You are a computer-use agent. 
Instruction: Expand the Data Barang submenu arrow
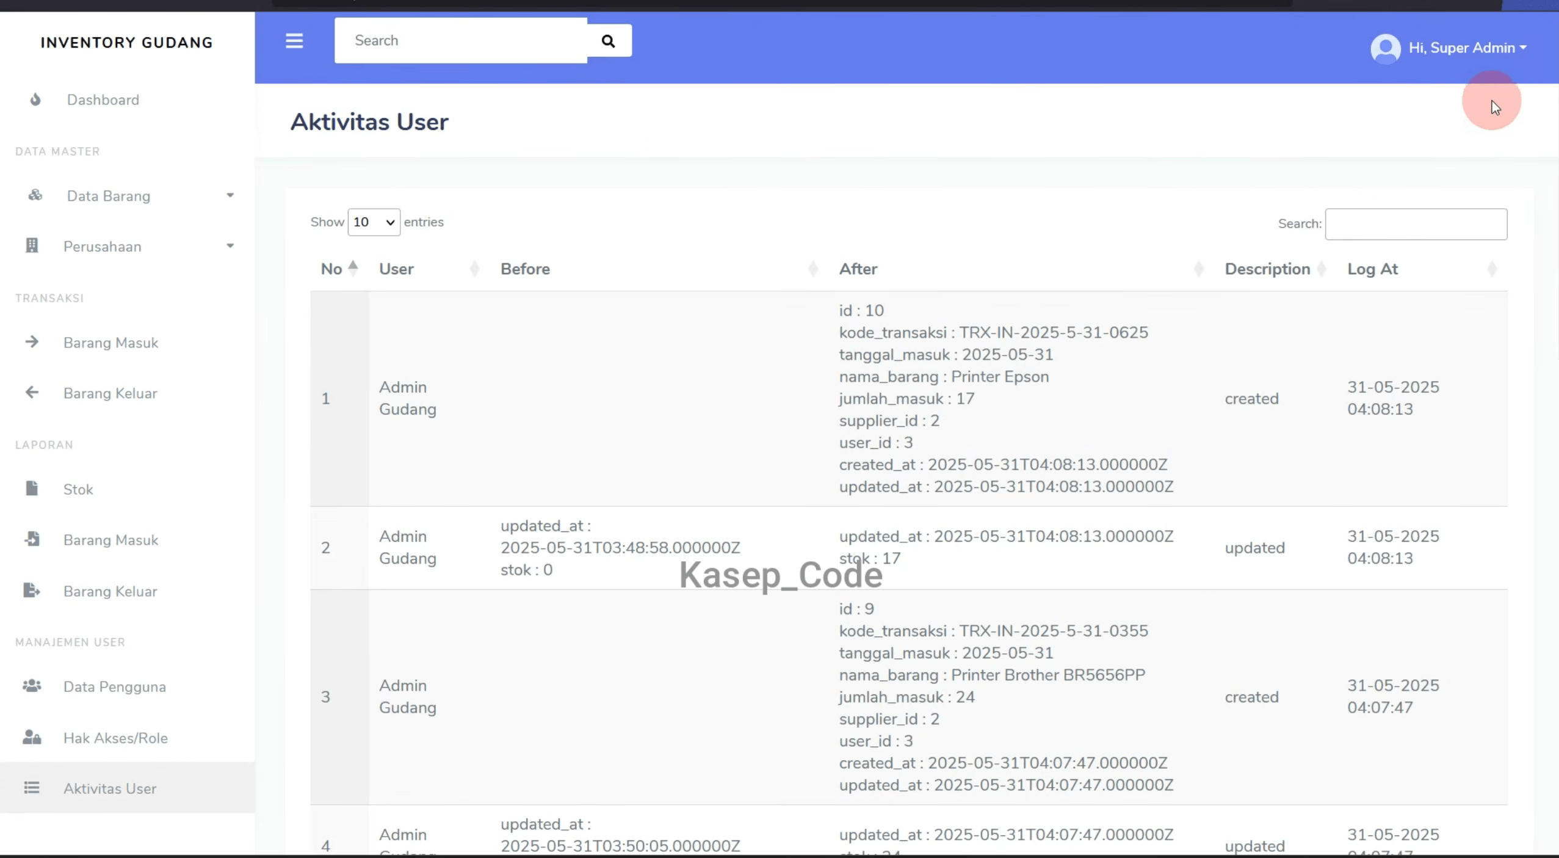click(x=230, y=195)
